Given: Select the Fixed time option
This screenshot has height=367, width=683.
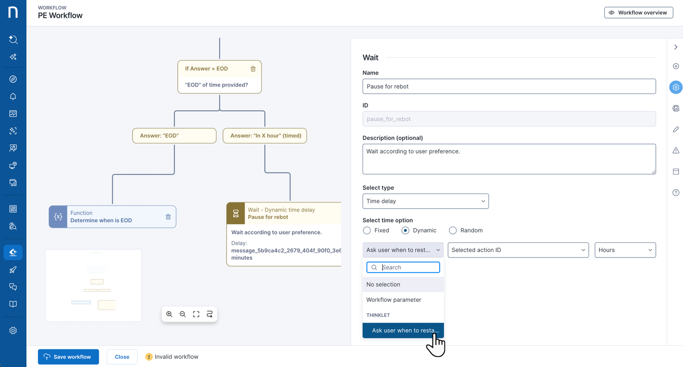Looking at the screenshot, I should [x=367, y=230].
